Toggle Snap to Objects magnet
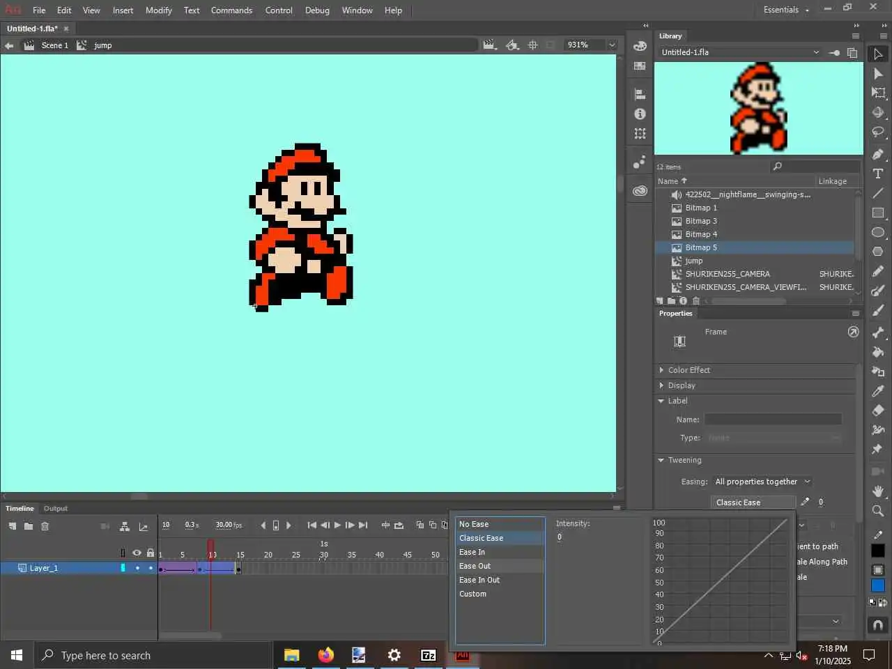Viewport: 892px width, 669px height. click(878, 625)
